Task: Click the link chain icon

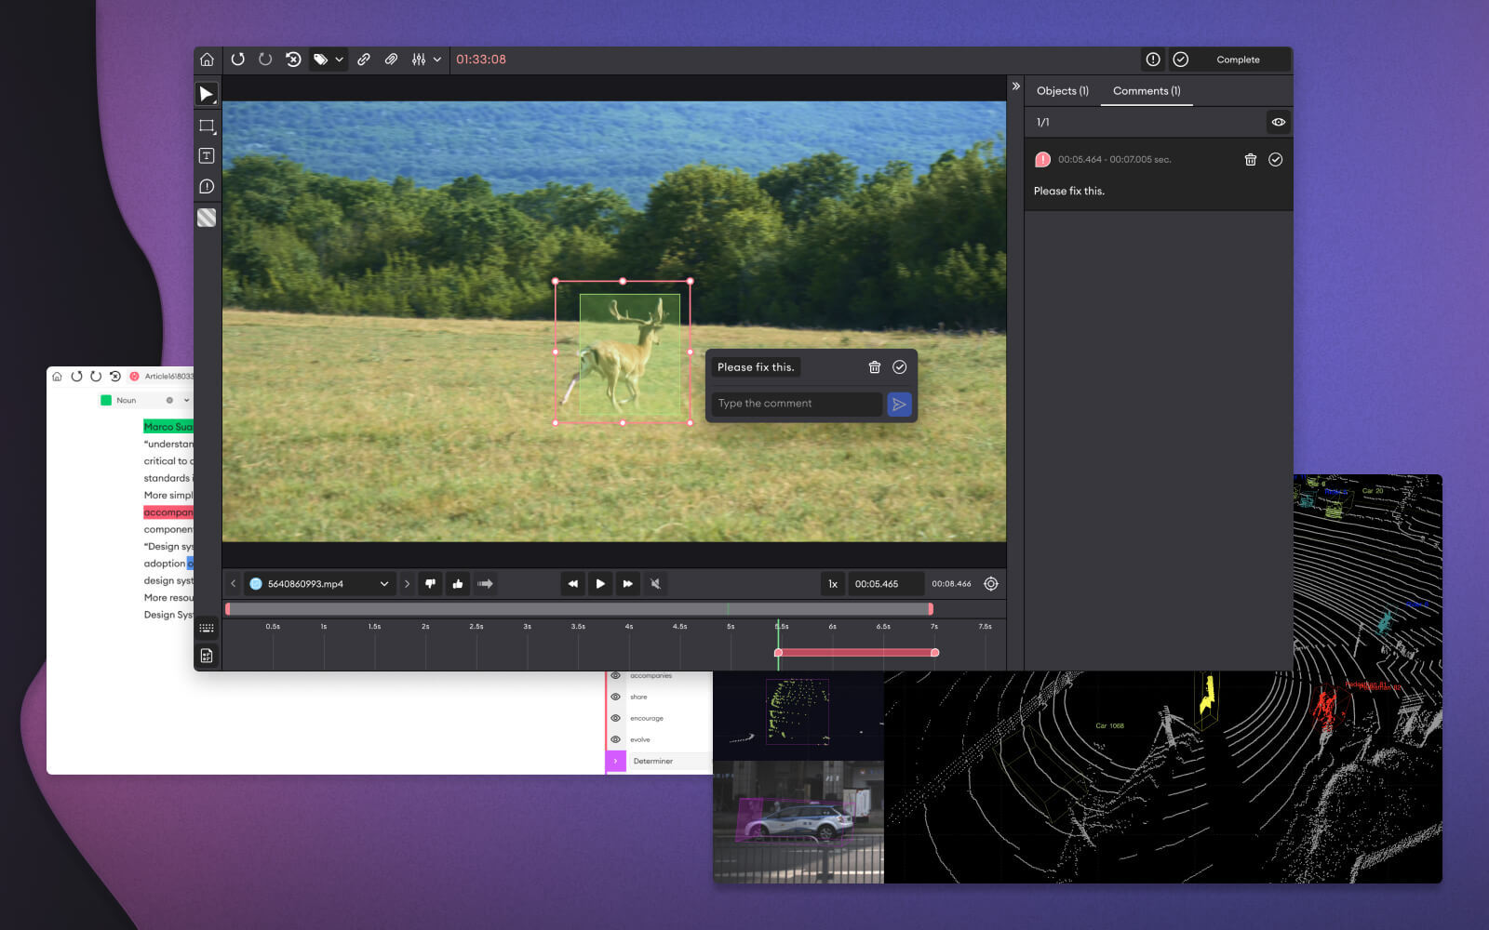Action: 364,60
